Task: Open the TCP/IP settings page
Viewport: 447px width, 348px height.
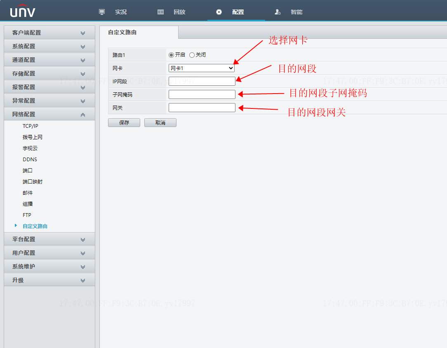Action: click(x=30, y=126)
